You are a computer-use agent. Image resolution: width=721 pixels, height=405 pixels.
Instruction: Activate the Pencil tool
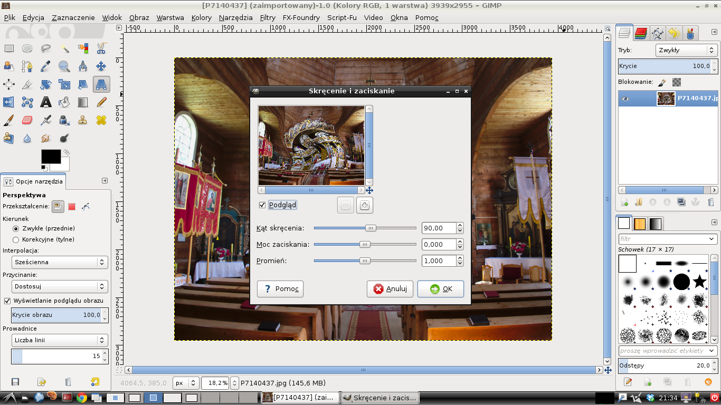pyautogui.click(x=101, y=102)
